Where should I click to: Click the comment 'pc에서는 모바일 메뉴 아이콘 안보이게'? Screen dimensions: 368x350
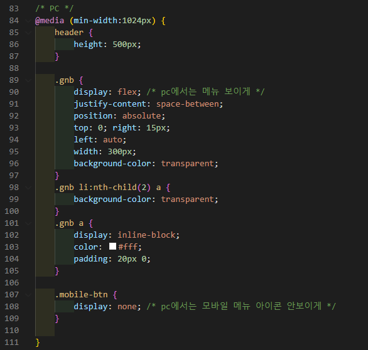241,306
